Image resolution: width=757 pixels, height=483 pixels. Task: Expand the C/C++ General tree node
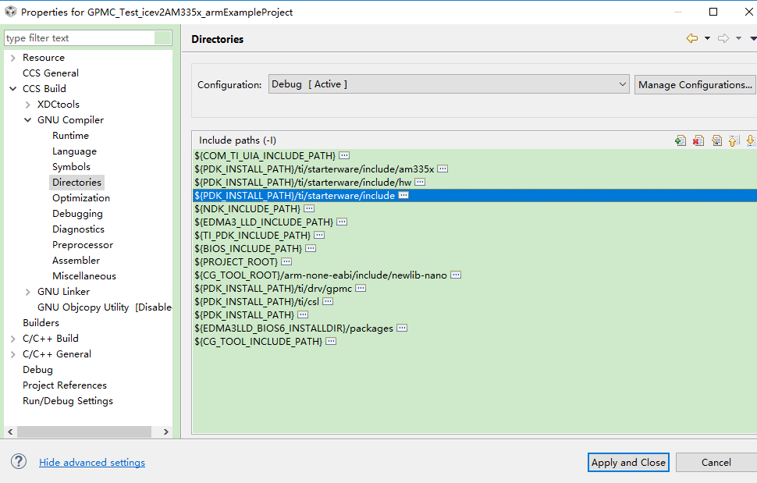[x=13, y=354]
